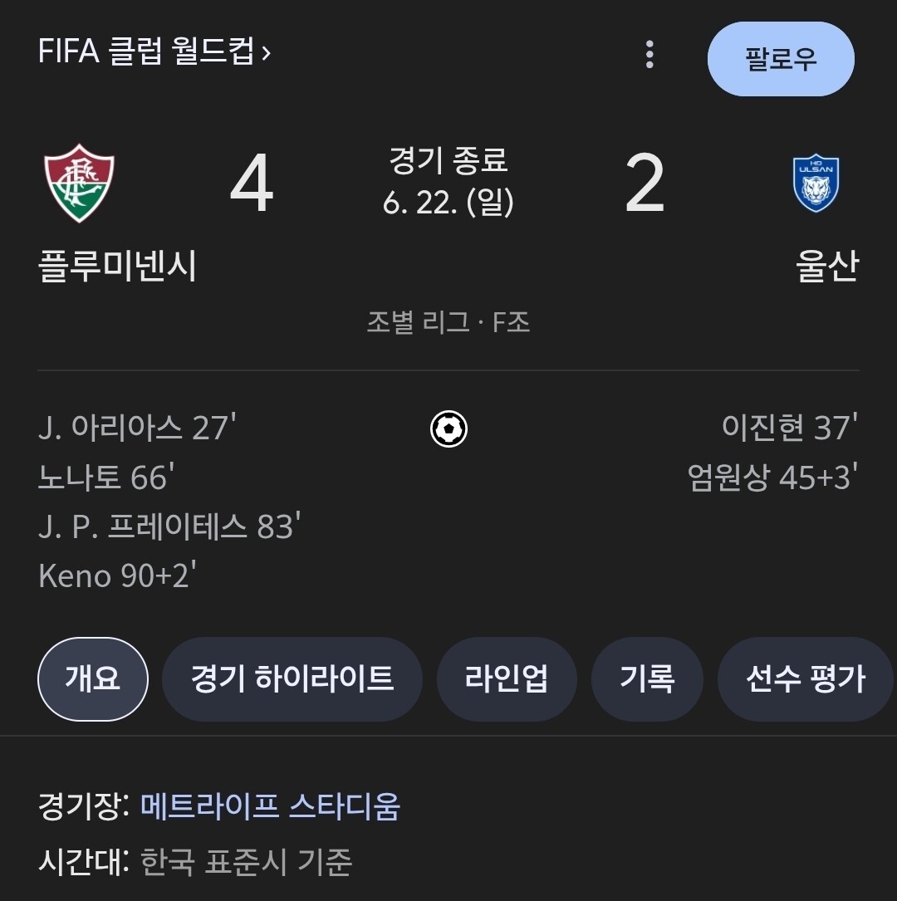This screenshot has width=897, height=901.
Task: Tap goal scorer Keno 90+2'
Action: (x=116, y=575)
